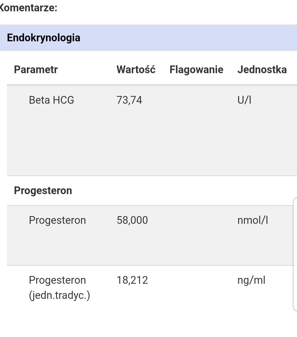The width and height of the screenshot is (297, 337).
Task: Click the progesterone value 18,212
Action: pos(132,280)
